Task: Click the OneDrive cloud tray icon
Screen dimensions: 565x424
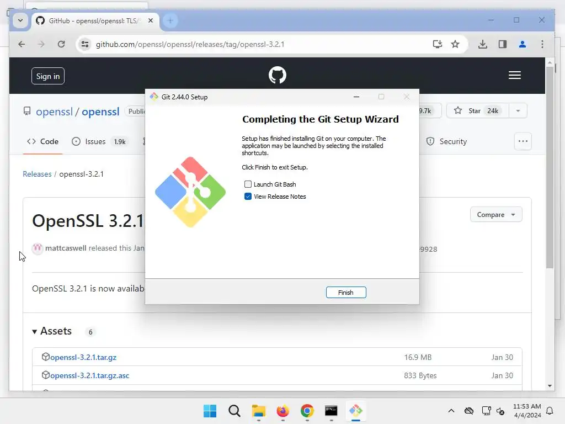Action: (x=469, y=411)
